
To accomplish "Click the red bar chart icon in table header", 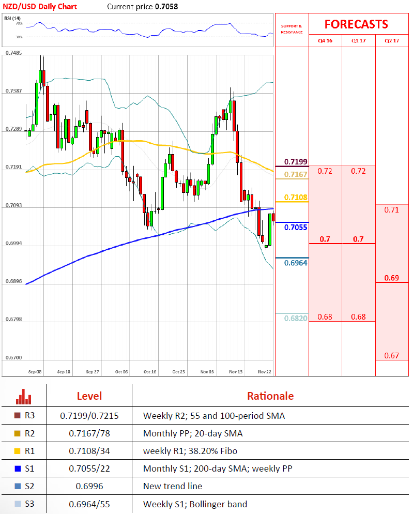I will (24, 397).
